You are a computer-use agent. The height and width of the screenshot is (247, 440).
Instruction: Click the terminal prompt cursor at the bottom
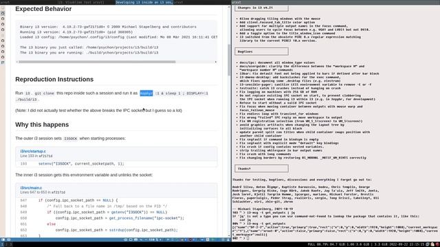pos(247,238)
